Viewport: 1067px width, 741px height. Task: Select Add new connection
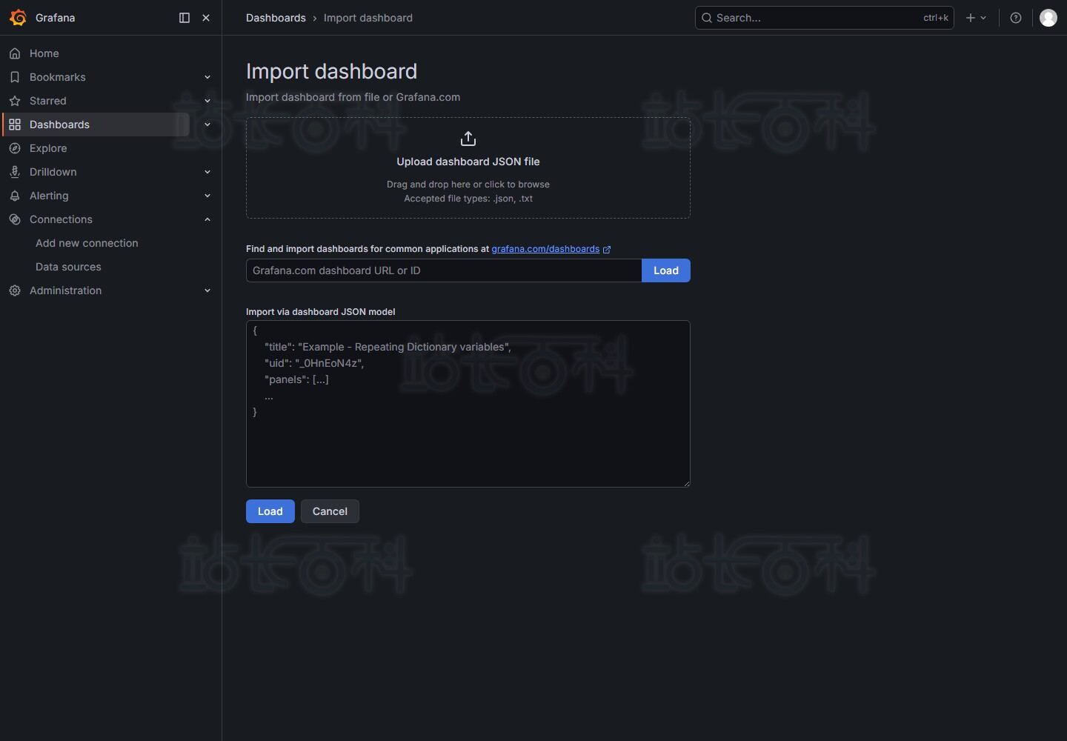point(87,243)
